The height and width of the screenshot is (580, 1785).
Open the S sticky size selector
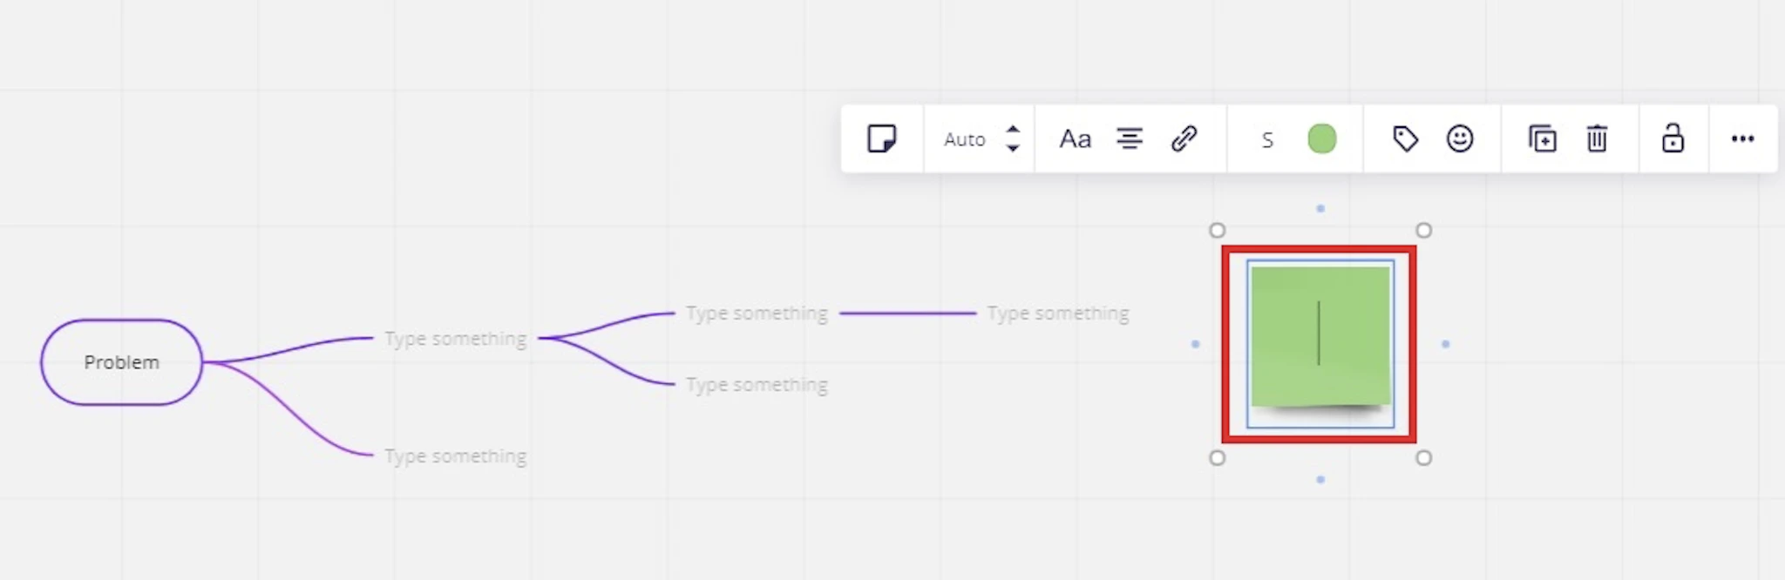tap(1267, 139)
